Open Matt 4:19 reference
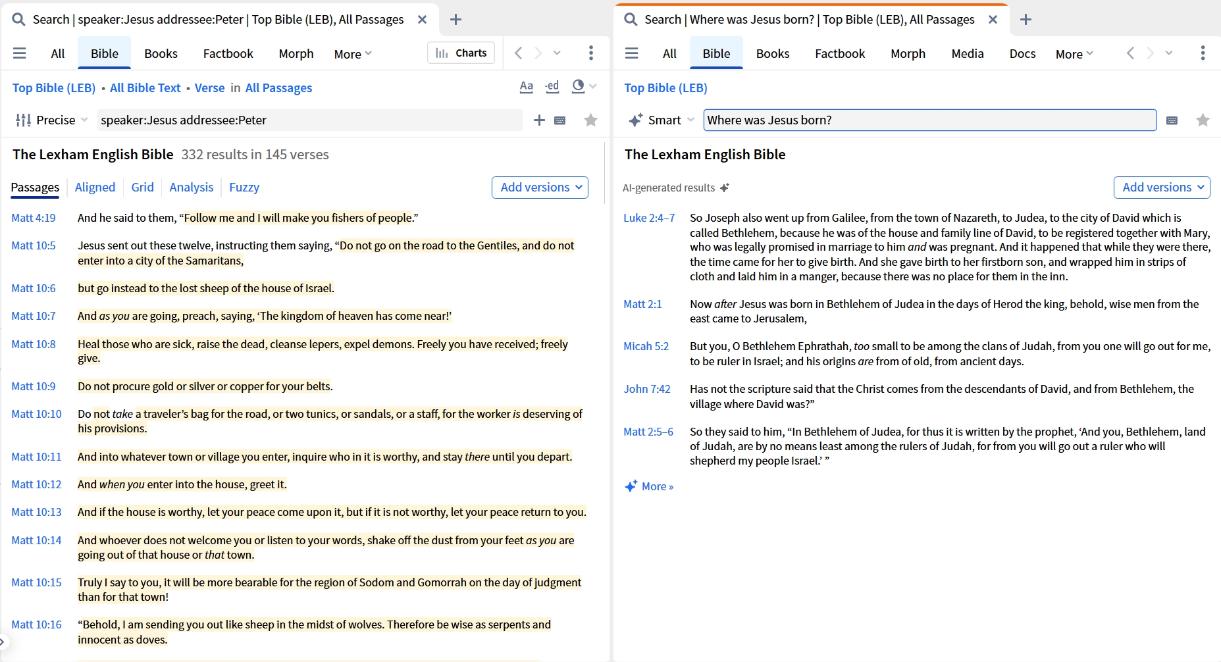This screenshot has height=662, width=1221. click(34, 218)
